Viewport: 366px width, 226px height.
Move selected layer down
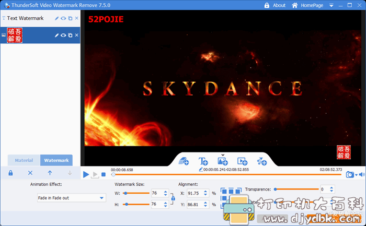70,173
